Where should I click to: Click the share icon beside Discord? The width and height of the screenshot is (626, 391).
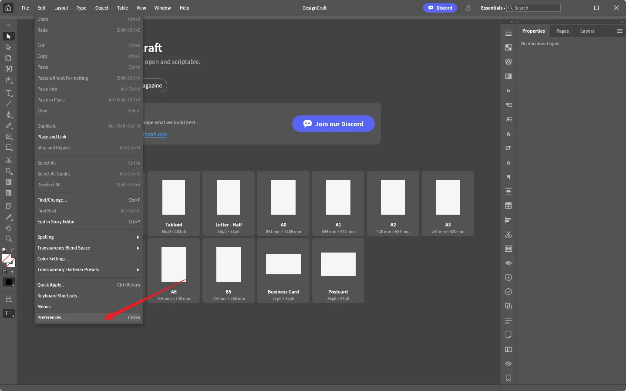point(468,8)
